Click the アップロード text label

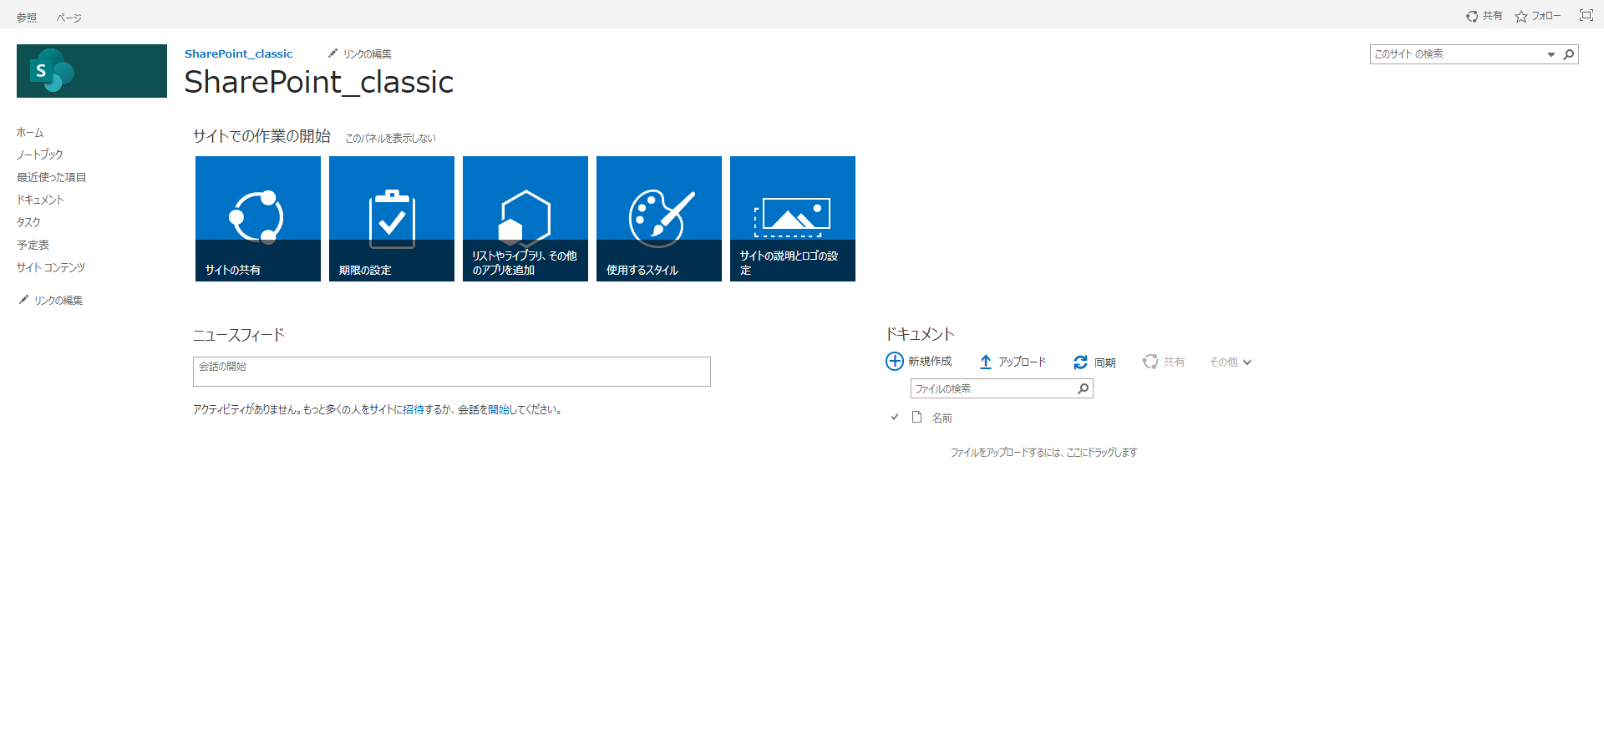pyautogui.click(x=1023, y=362)
